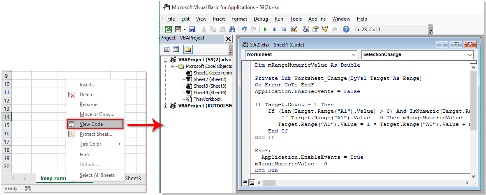Screen dimensions: 486x195
Task: Toggle Design Mode icon in toolbar
Action: click(x=294, y=29)
